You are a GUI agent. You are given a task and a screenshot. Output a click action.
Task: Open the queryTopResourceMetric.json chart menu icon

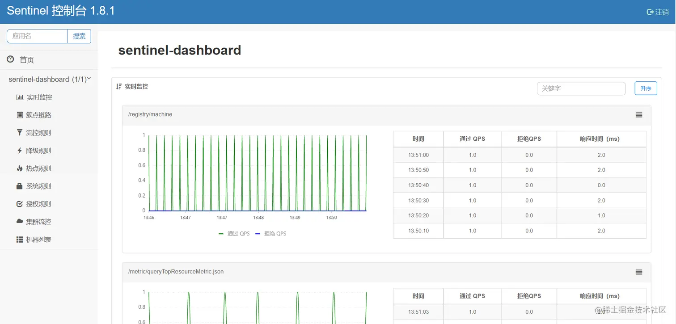point(639,272)
